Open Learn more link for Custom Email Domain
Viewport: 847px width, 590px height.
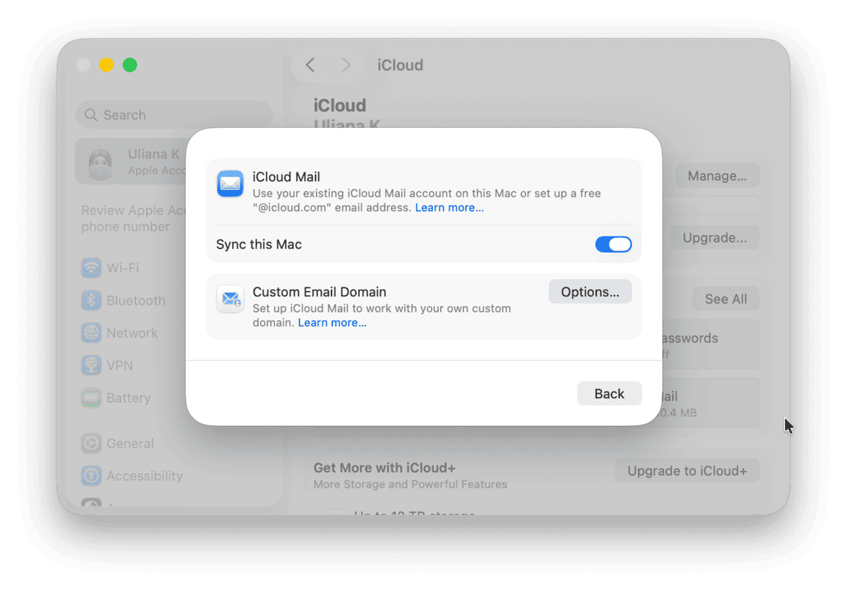pos(332,323)
